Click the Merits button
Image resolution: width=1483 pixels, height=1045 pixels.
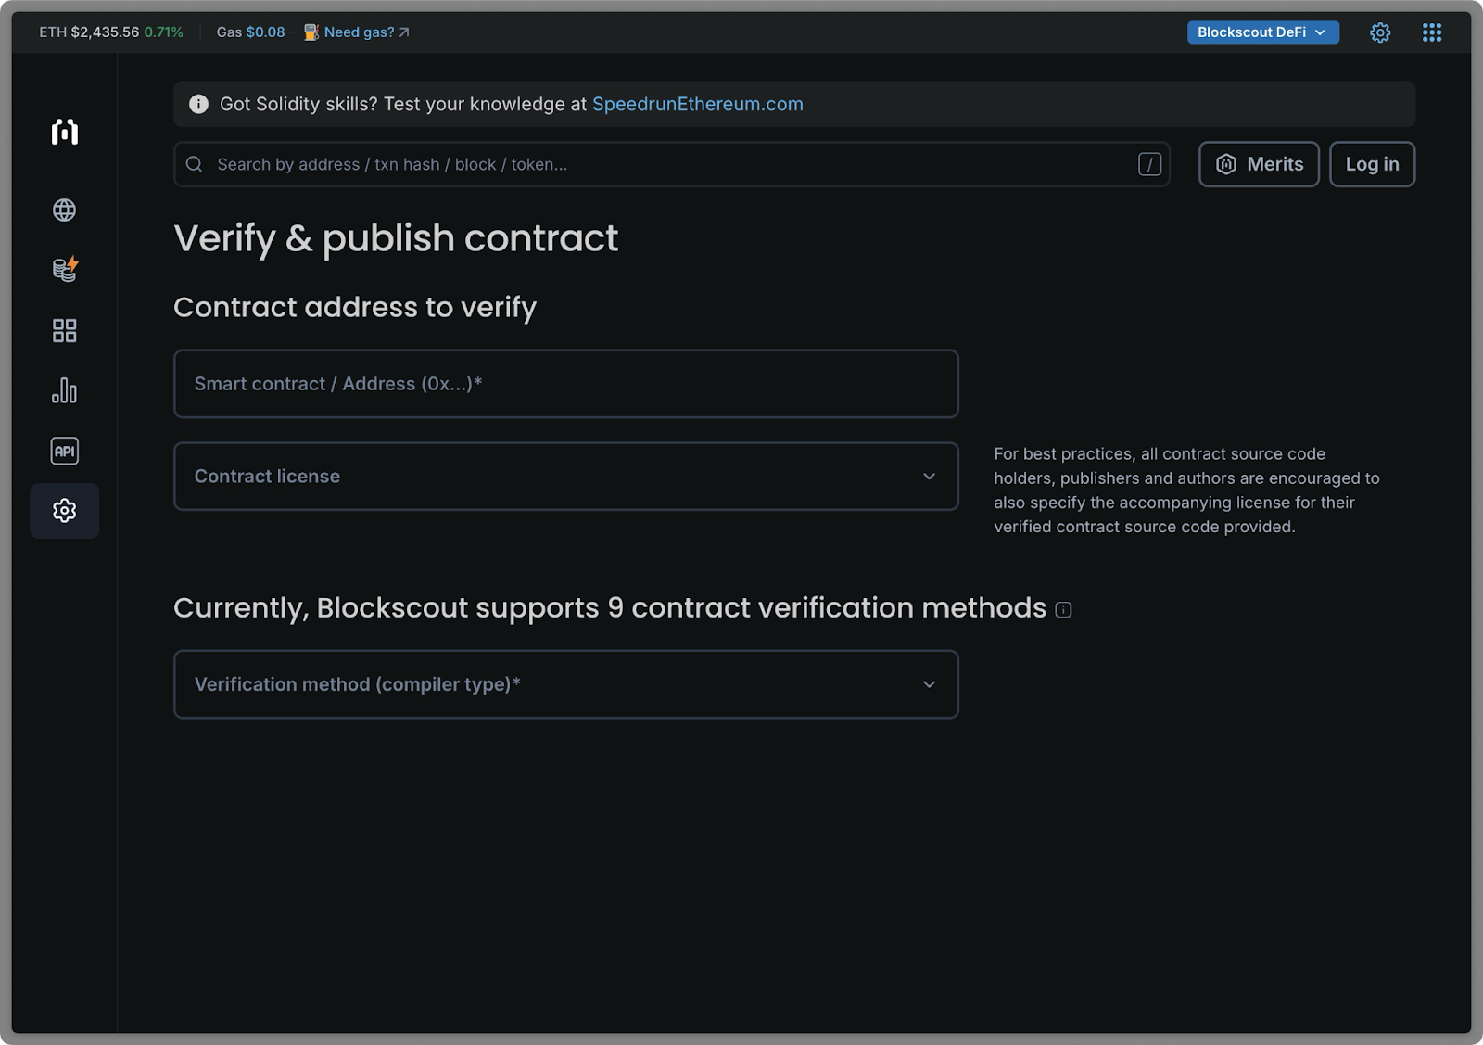coord(1259,164)
